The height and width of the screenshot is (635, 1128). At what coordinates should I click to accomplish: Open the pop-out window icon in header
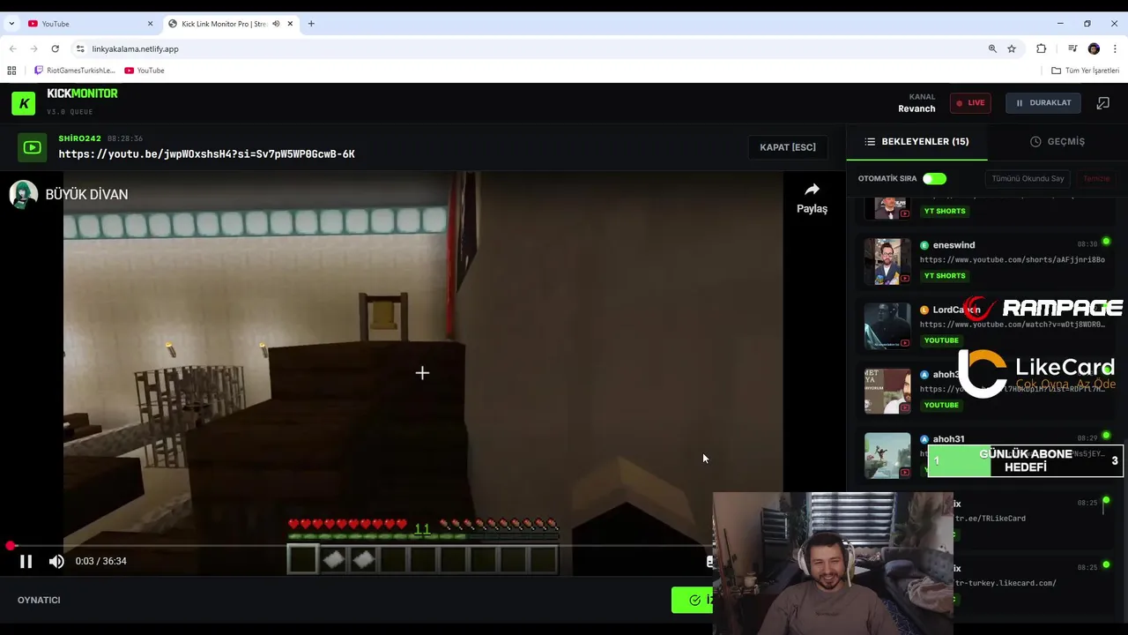(1102, 102)
